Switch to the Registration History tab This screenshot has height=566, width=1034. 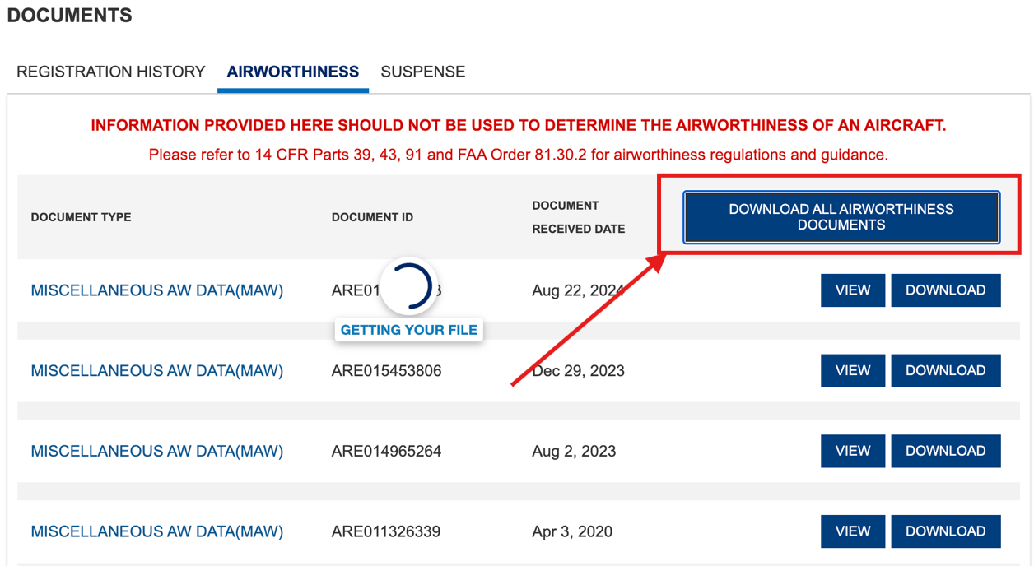pos(110,72)
